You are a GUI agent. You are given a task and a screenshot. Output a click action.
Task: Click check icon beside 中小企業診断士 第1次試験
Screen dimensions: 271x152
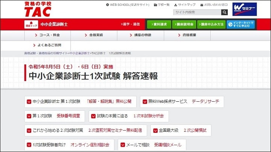(x=29, y=102)
